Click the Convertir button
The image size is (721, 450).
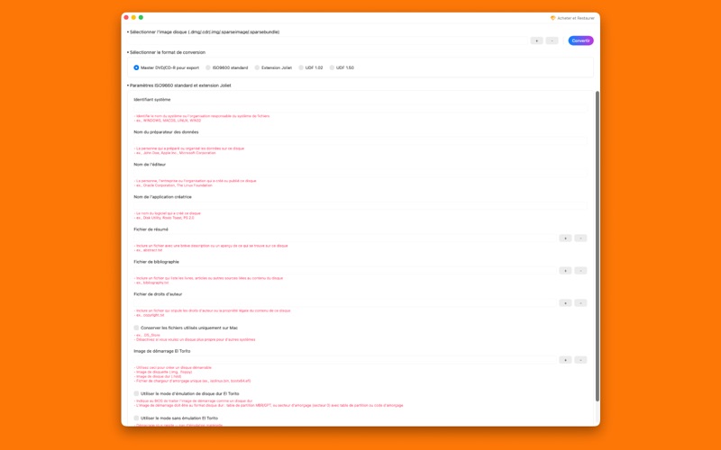coord(580,40)
